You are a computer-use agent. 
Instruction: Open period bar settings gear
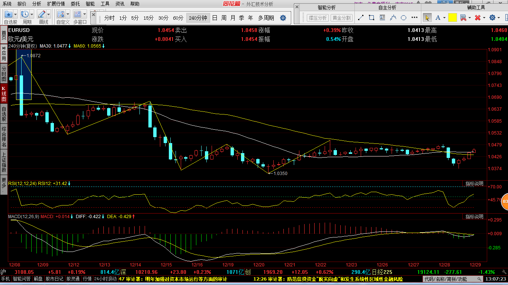tap(283, 18)
